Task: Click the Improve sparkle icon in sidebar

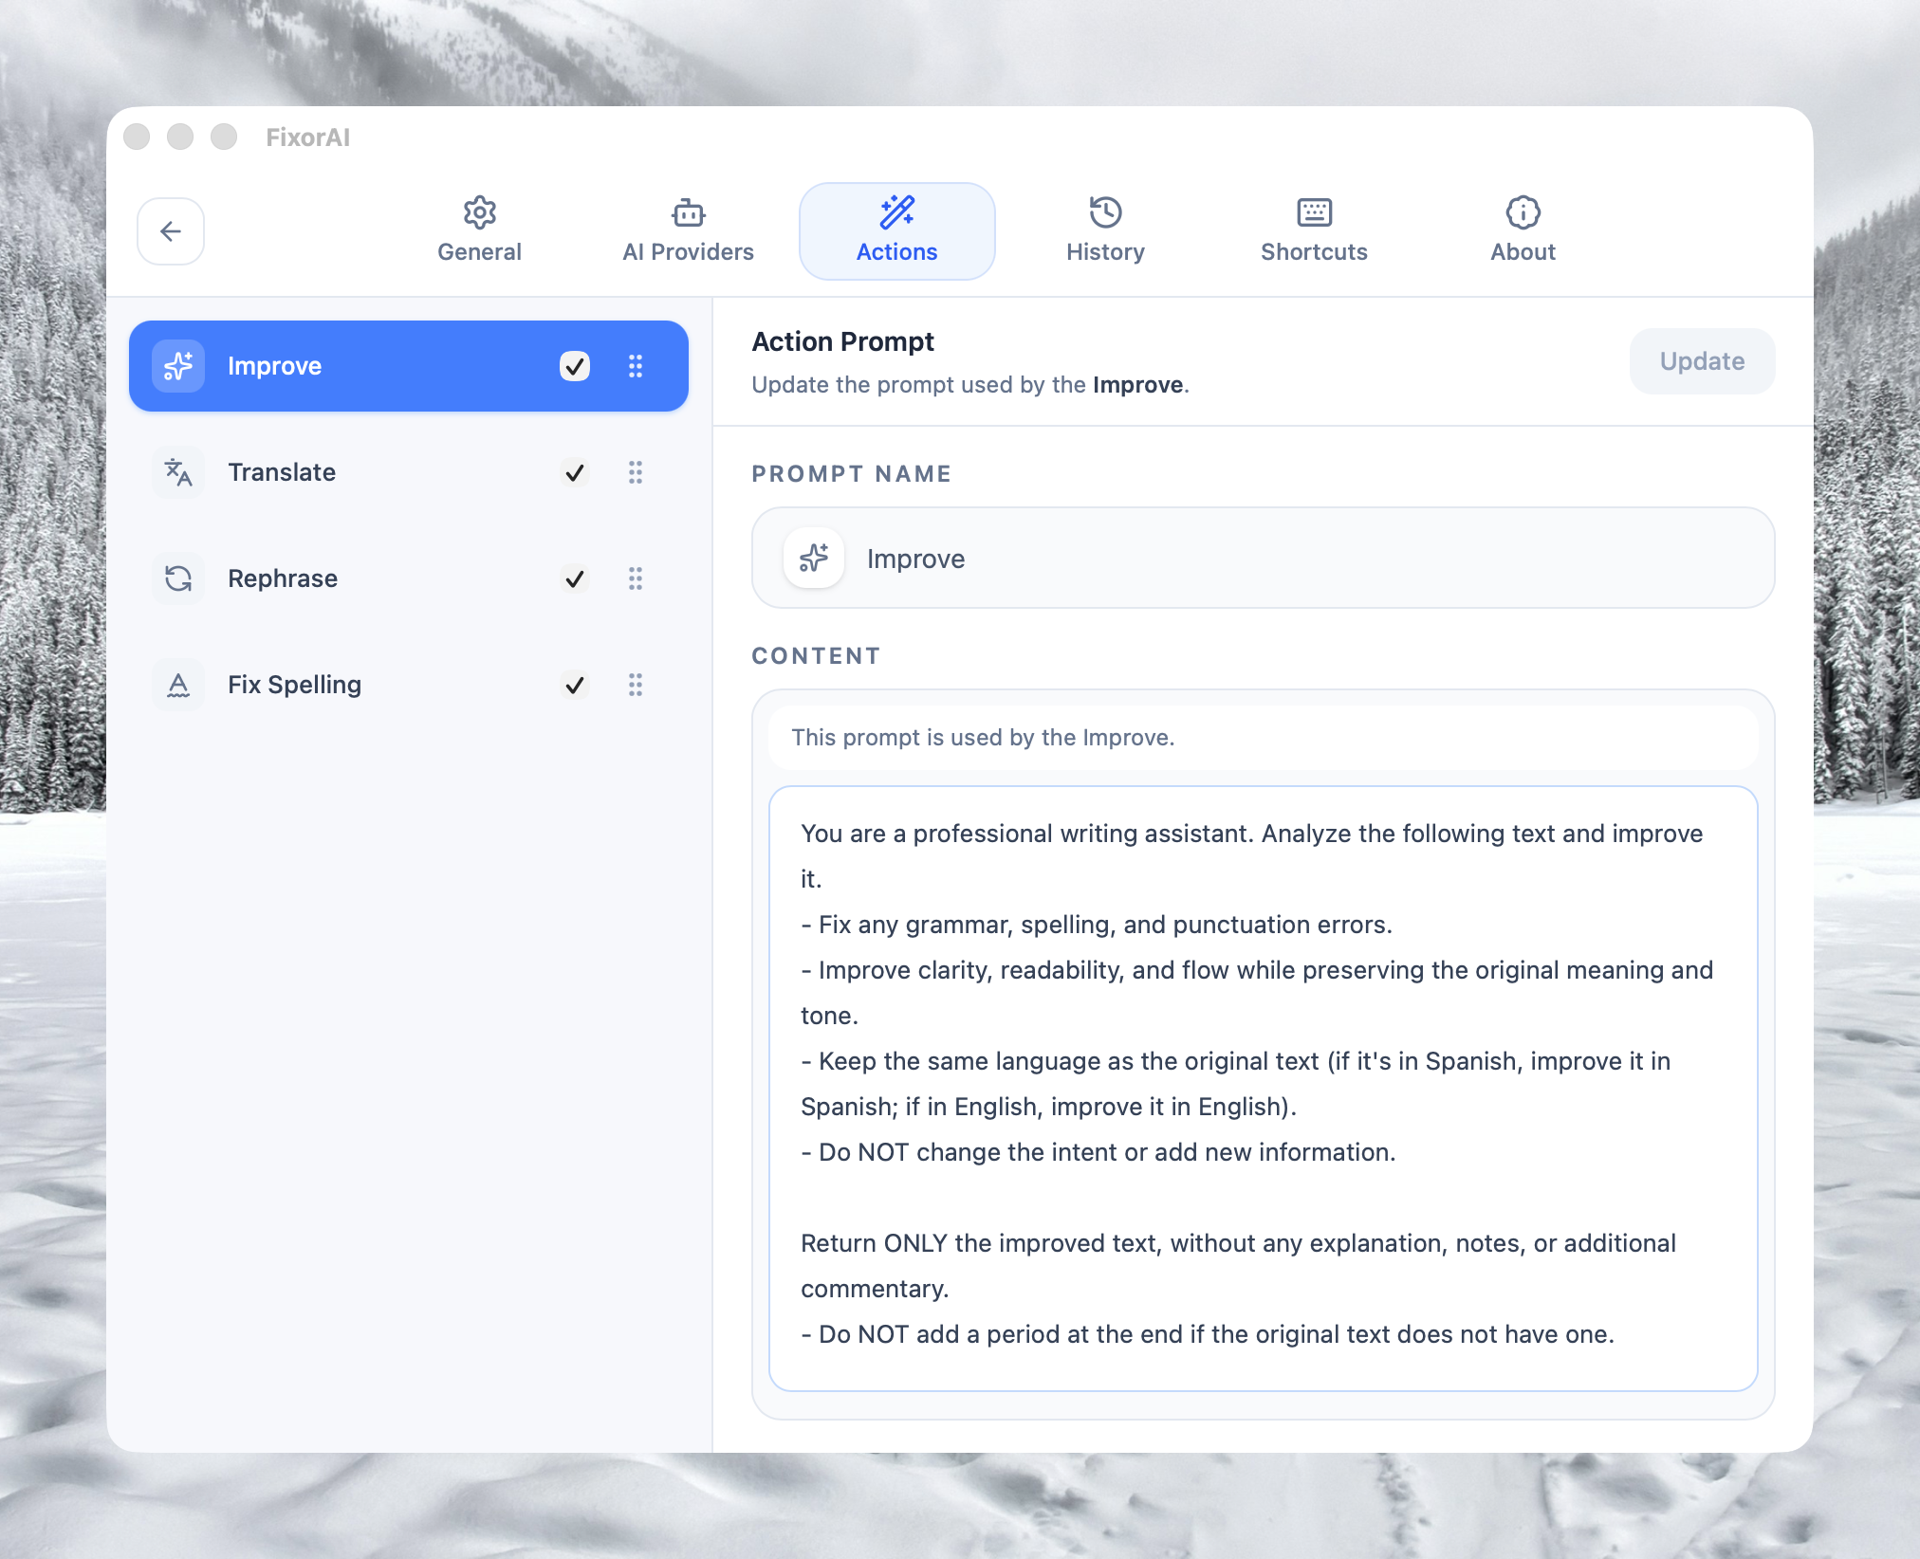Action: [178, 366]
